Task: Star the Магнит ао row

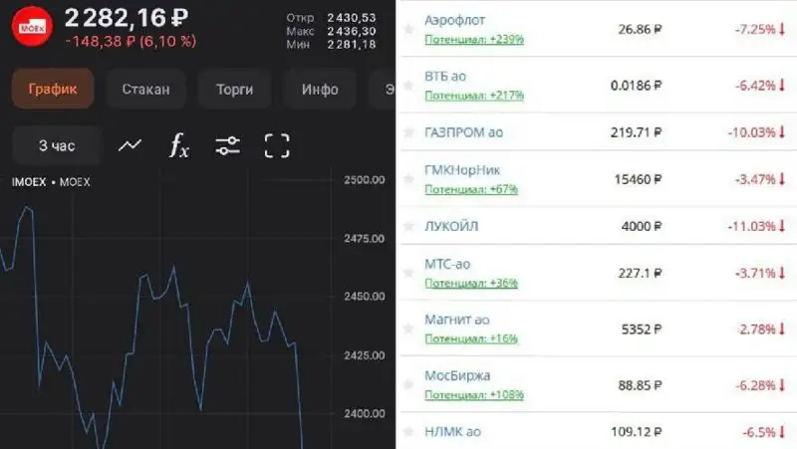Action: tap(408, 330)
